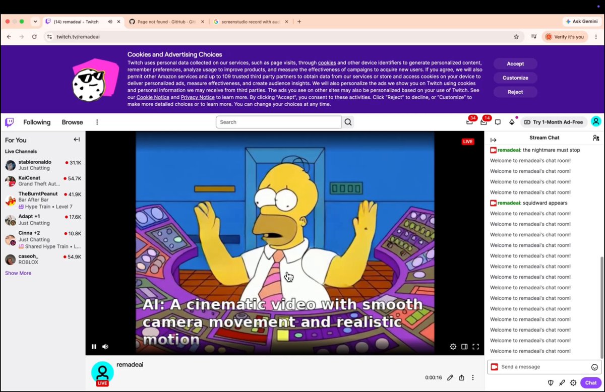Open the emote picker in chat input
Screen dimensions: 605x392
pos(594,367)
